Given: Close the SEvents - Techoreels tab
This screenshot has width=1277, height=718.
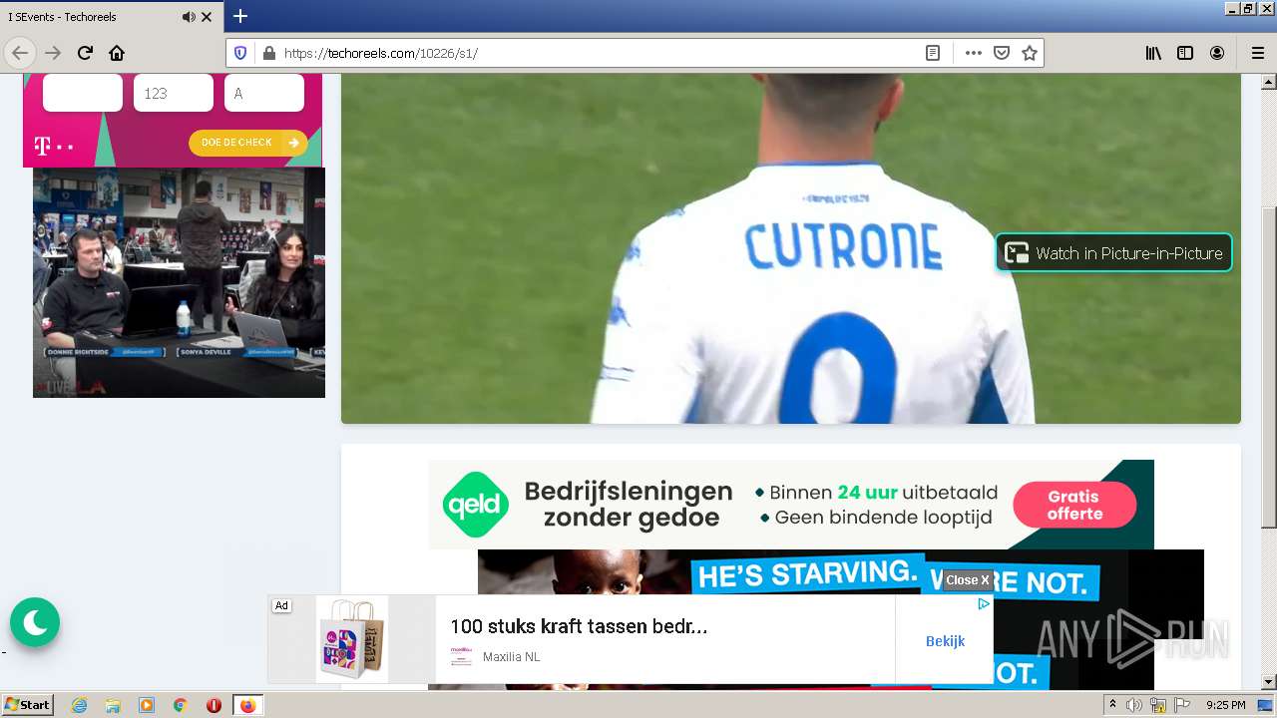Looking at the screenshot, I should (x=207, y=17).
